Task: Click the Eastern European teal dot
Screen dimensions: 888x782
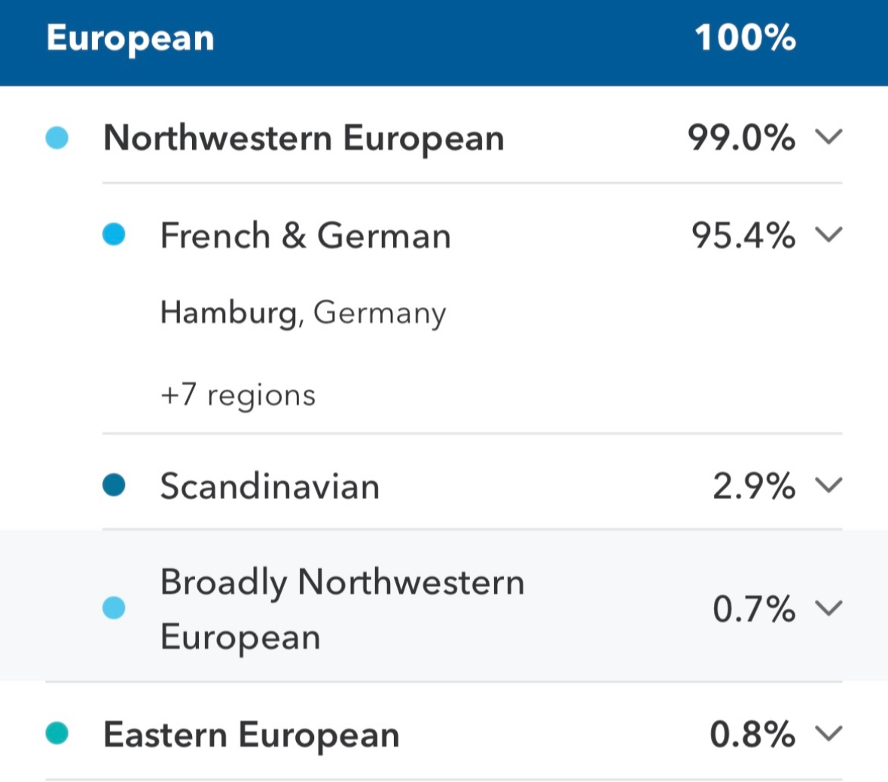Action: click(x=57, y=733)
